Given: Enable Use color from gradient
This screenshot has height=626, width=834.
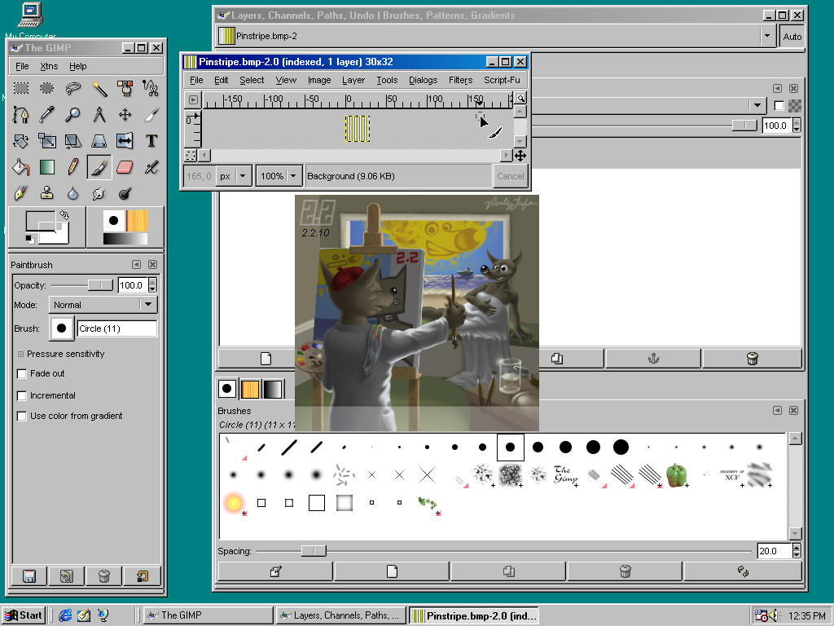Looking at the screenshot, I should click(22, 417).
